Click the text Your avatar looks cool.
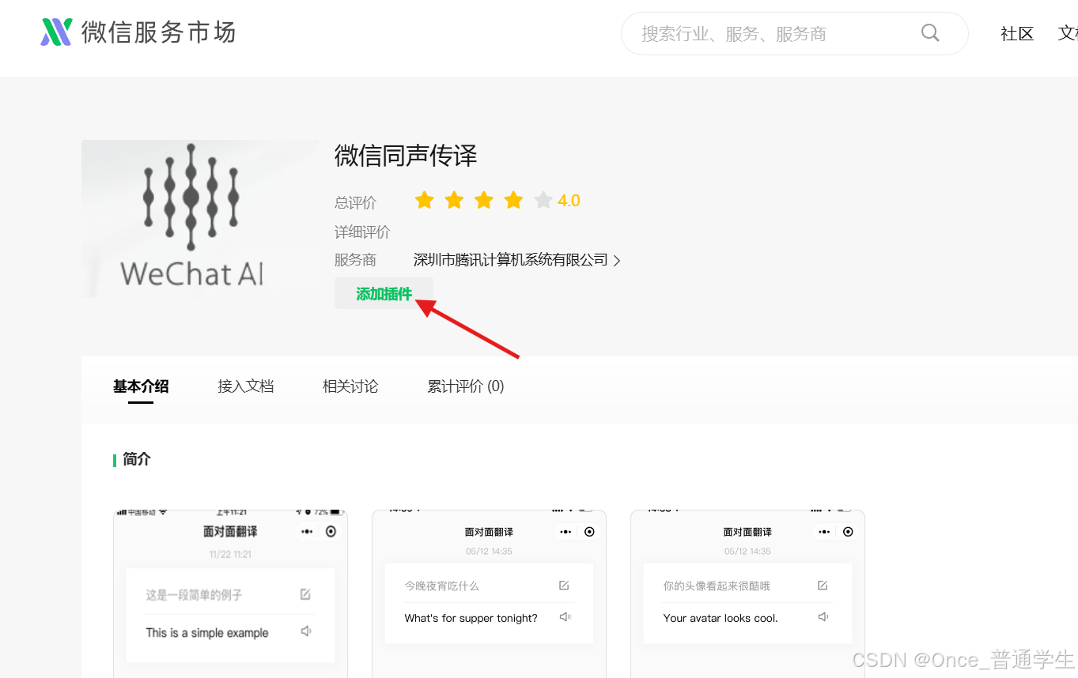This screenshot has height=678, width=1078. (x=721, y=618)
